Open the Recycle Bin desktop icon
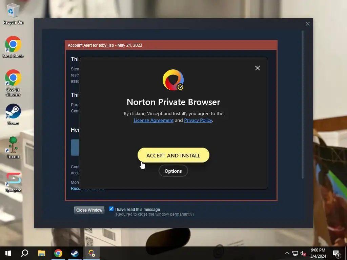The width and height of the screenshot is (347, 260). 13,14
